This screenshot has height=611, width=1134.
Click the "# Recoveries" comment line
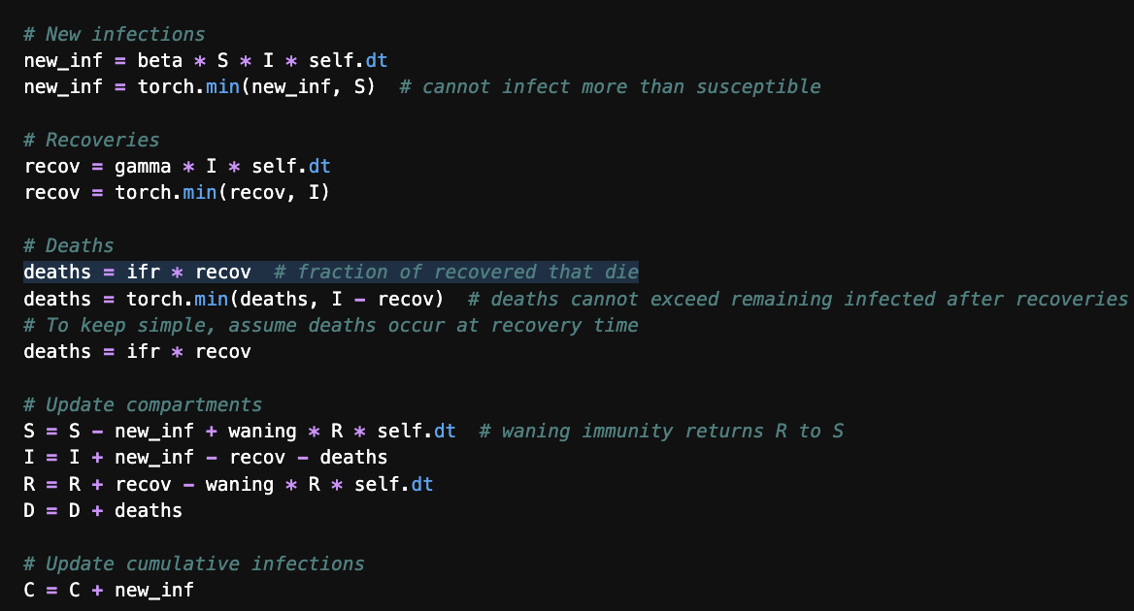(x=92, y=140)
